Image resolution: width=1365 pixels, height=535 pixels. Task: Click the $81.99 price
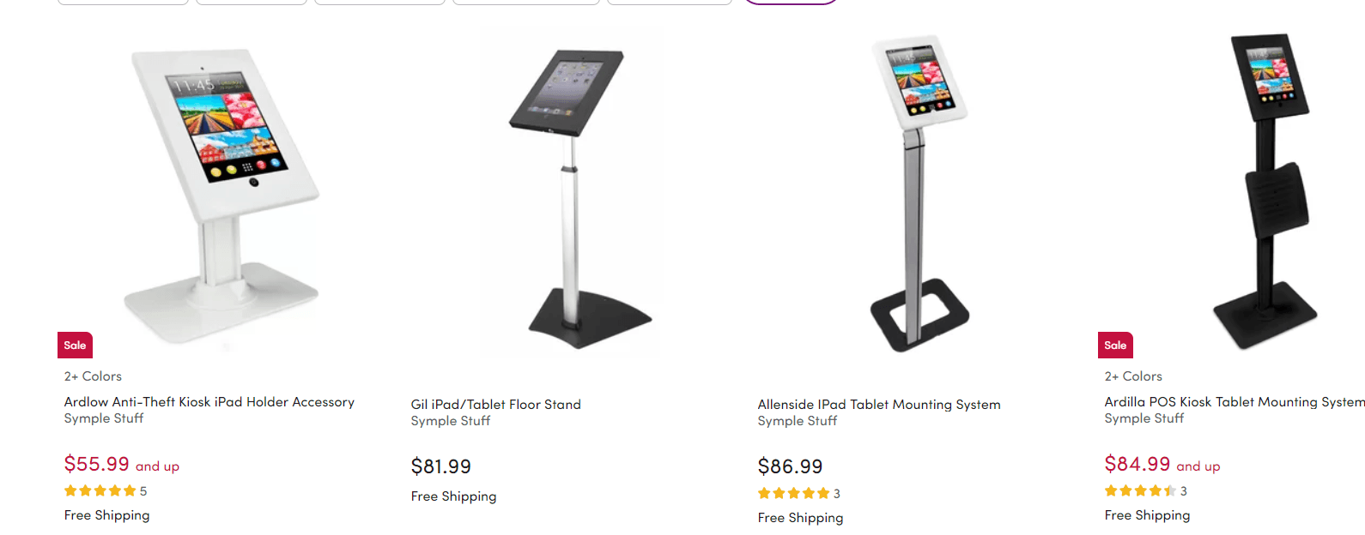[440, 467]
